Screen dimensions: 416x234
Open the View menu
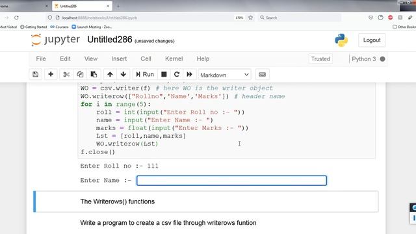pos(91,59)
